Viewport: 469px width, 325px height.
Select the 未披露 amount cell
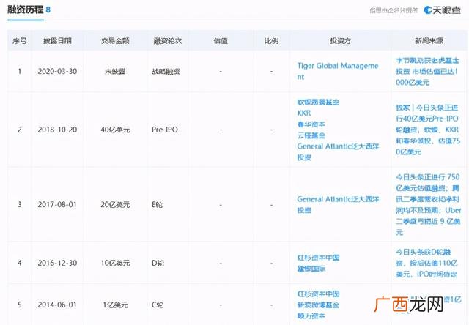click(115, 72)
